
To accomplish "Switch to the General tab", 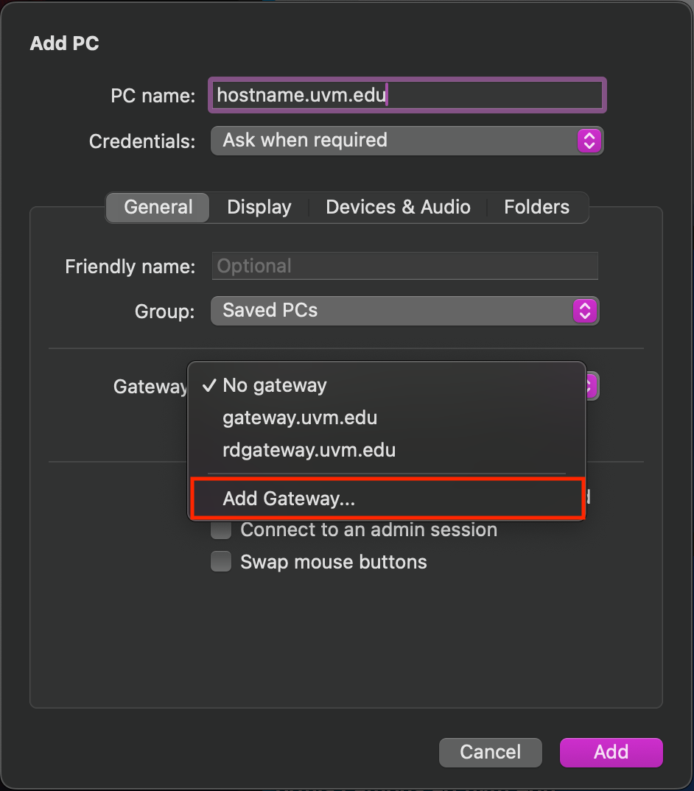I will point(158,207).
